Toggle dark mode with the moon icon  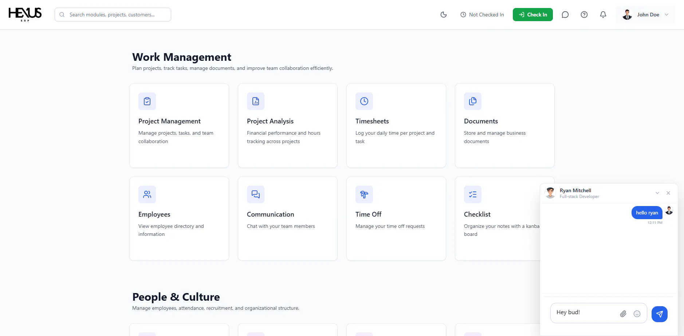pos(444,15)
